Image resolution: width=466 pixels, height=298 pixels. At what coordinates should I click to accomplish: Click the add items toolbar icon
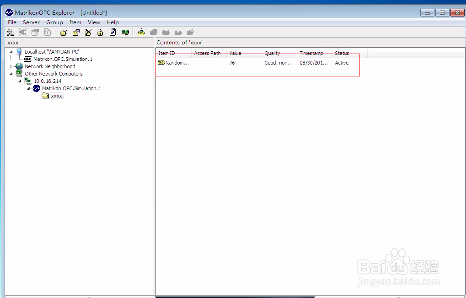pyautogui.click(x=141, y=32)
